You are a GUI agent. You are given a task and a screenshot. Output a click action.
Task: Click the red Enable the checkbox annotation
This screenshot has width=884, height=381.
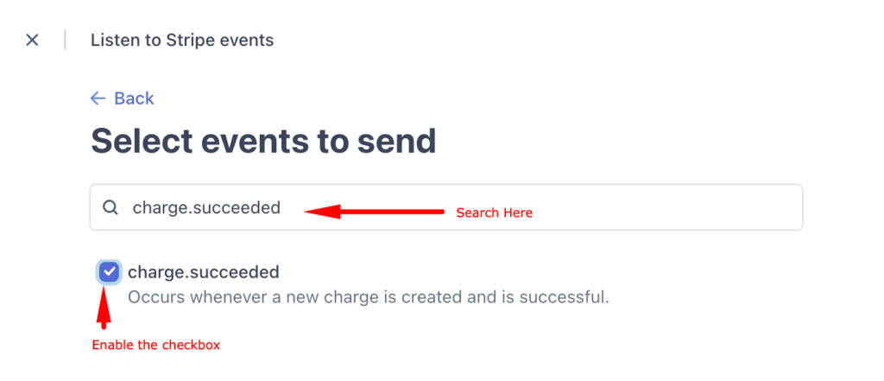155,345
